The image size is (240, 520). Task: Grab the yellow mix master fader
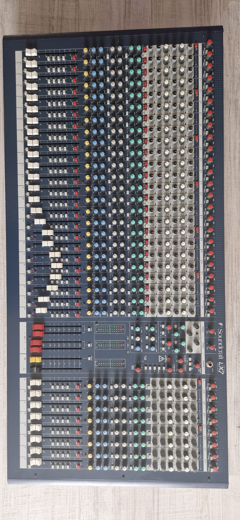point(36,359)
